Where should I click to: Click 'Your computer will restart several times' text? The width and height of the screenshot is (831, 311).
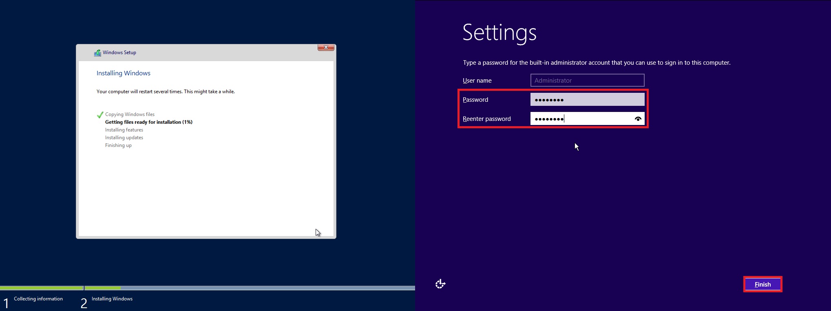(166, 92)
